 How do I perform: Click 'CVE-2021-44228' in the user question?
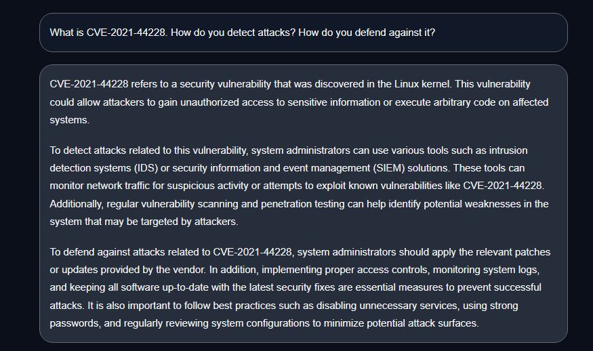pyautogui.click(x=125, y=33)
